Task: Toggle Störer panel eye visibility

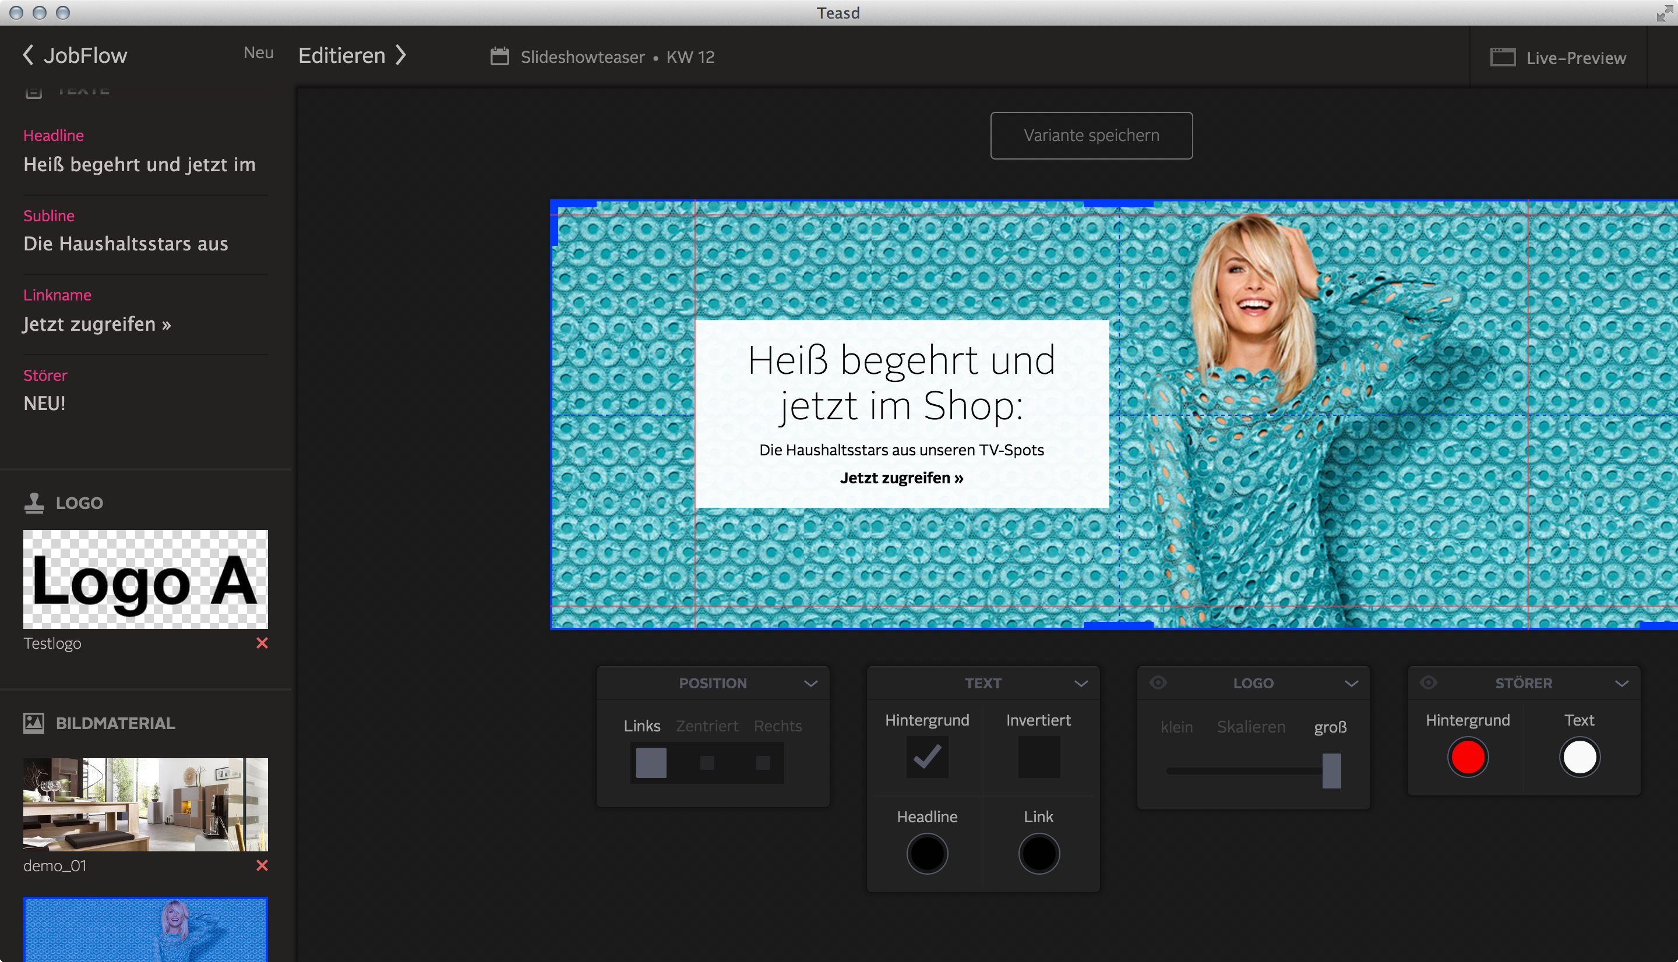Action: click(x=1428, y=682)
